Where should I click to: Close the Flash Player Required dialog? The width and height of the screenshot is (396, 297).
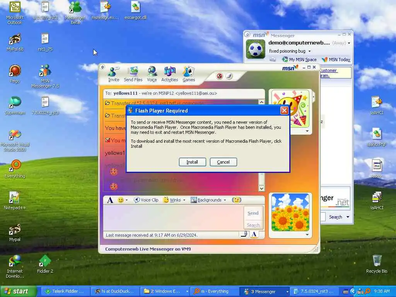[x=284, y=110]
